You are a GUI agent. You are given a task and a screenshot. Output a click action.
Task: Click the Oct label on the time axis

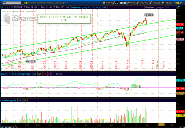(123, 125)
